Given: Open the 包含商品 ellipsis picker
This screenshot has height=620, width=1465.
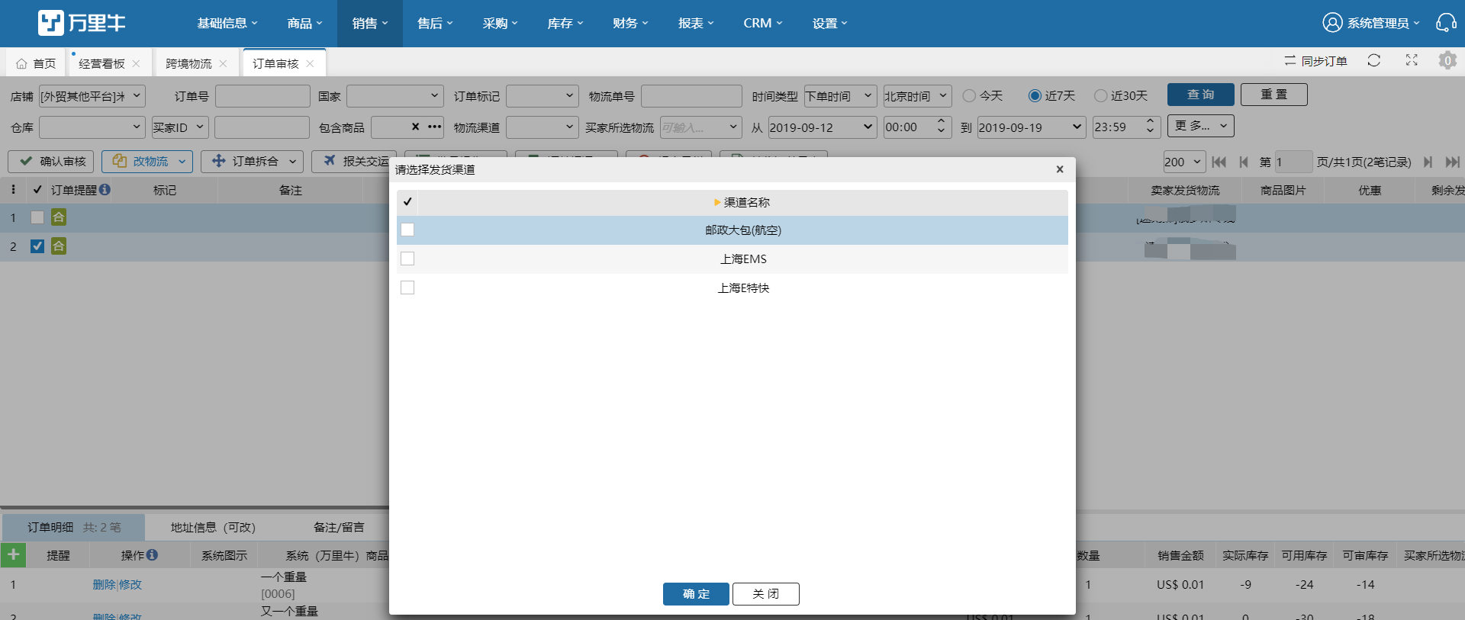Looking at the screenshot, I should coord(434,127).
